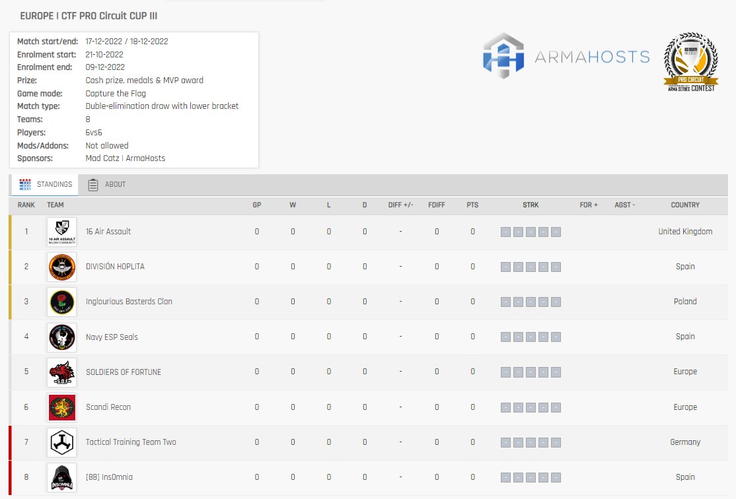
Task: Click the AGST - column header
Action: point(625,205)
